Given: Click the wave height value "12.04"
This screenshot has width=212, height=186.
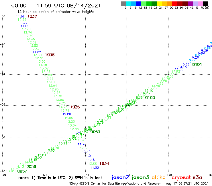Looking at the screenshot, I should click(53, 86).
